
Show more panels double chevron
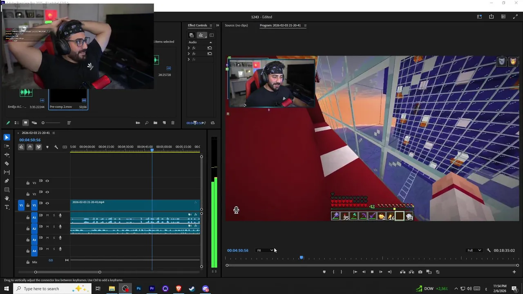point(217,25)
